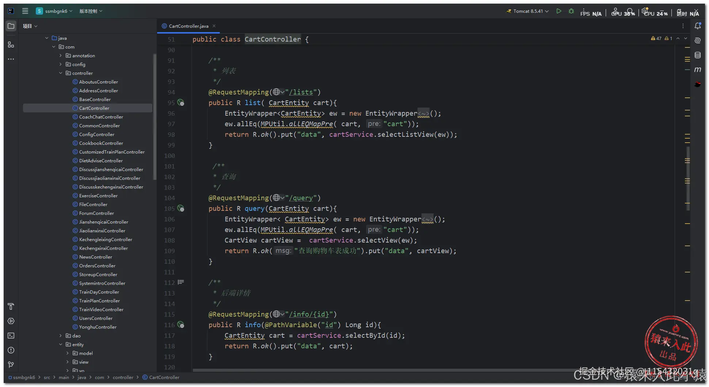Open the Structure tool window

point(11,44)
